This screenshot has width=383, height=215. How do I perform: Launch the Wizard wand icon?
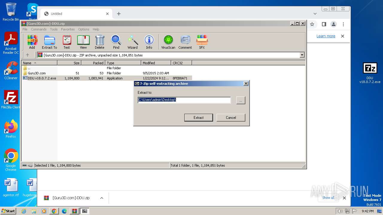click(133, 42)
